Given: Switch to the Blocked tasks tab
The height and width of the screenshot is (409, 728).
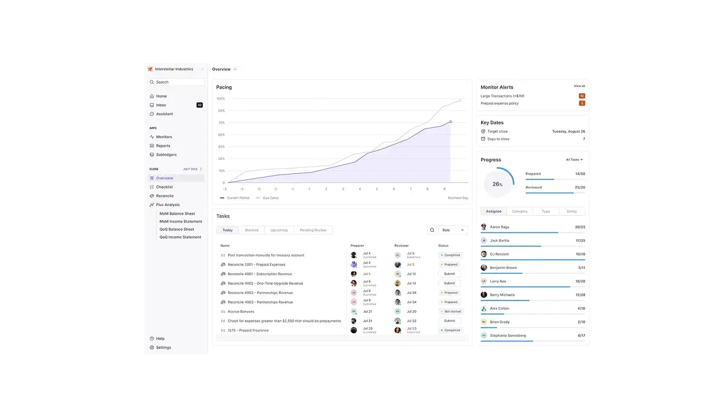Looking at the screenshot, I should coord(252,230).
